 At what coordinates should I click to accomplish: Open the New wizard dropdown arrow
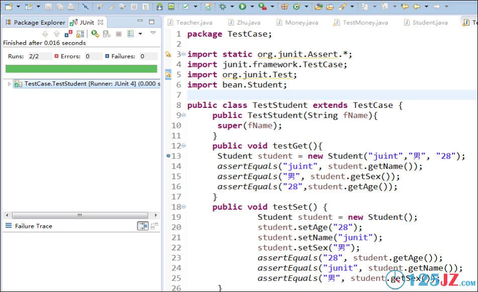pyautogui.click(x=18, y=7)
